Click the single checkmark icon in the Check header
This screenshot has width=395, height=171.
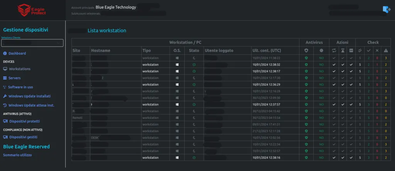pos(368,51)
